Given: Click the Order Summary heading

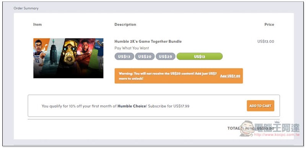Looking at the screenshot, I should pos(26,8).
